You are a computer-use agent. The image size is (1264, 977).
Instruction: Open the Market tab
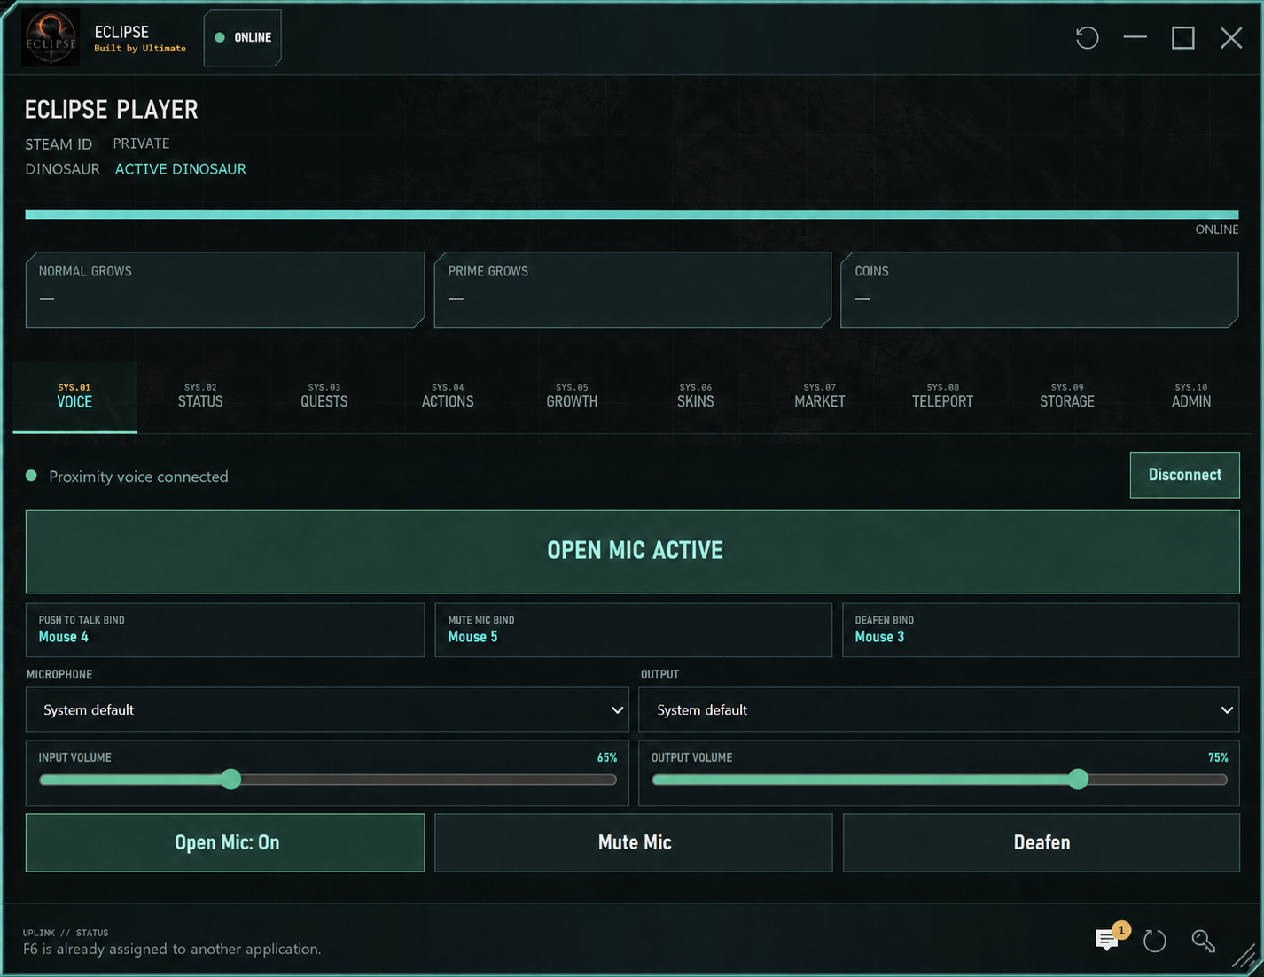tap(819, 396)
